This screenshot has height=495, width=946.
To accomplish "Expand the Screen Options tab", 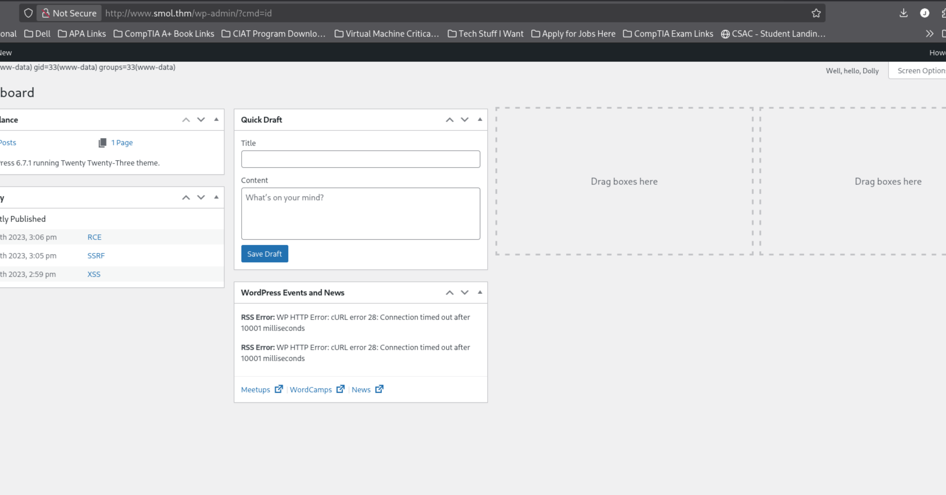I will (x=917, y=71).
